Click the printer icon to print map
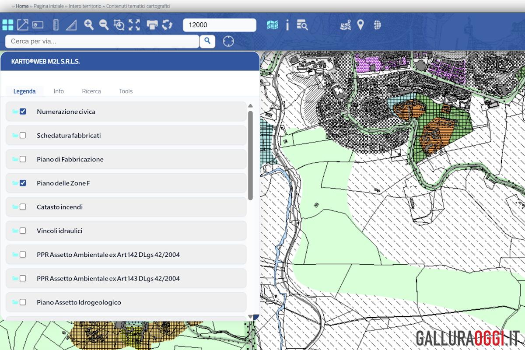The width and height of the screenshot is (525, 350). point(152,25)
